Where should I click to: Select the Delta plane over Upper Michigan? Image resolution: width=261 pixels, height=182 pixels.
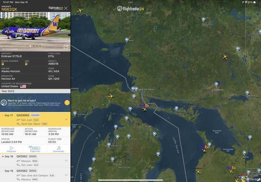coord(111,96)
